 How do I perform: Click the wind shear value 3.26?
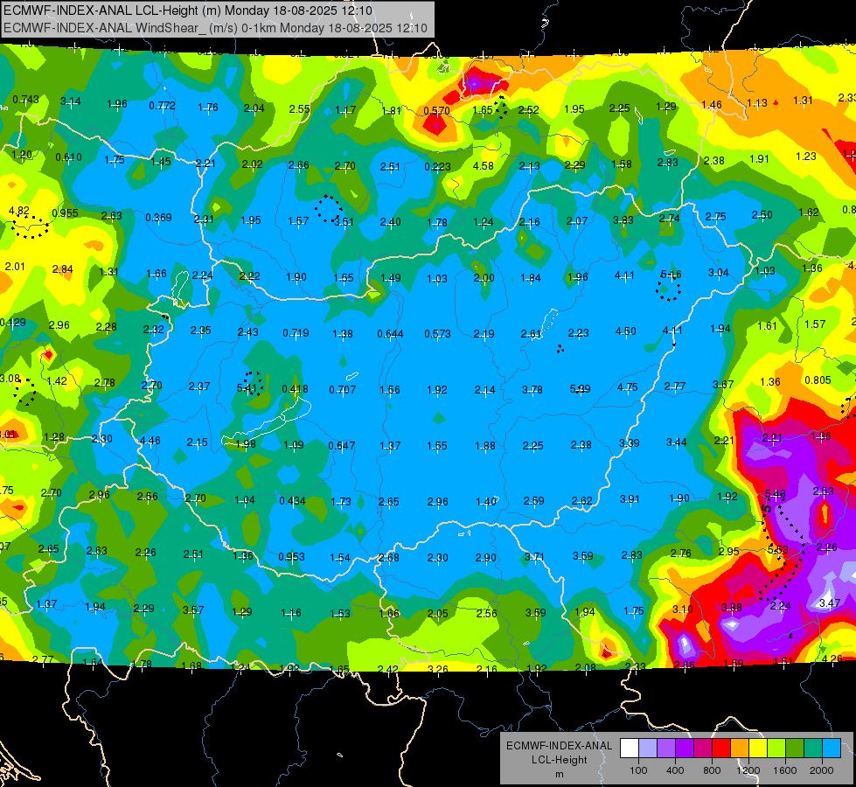tap(437, 668)
